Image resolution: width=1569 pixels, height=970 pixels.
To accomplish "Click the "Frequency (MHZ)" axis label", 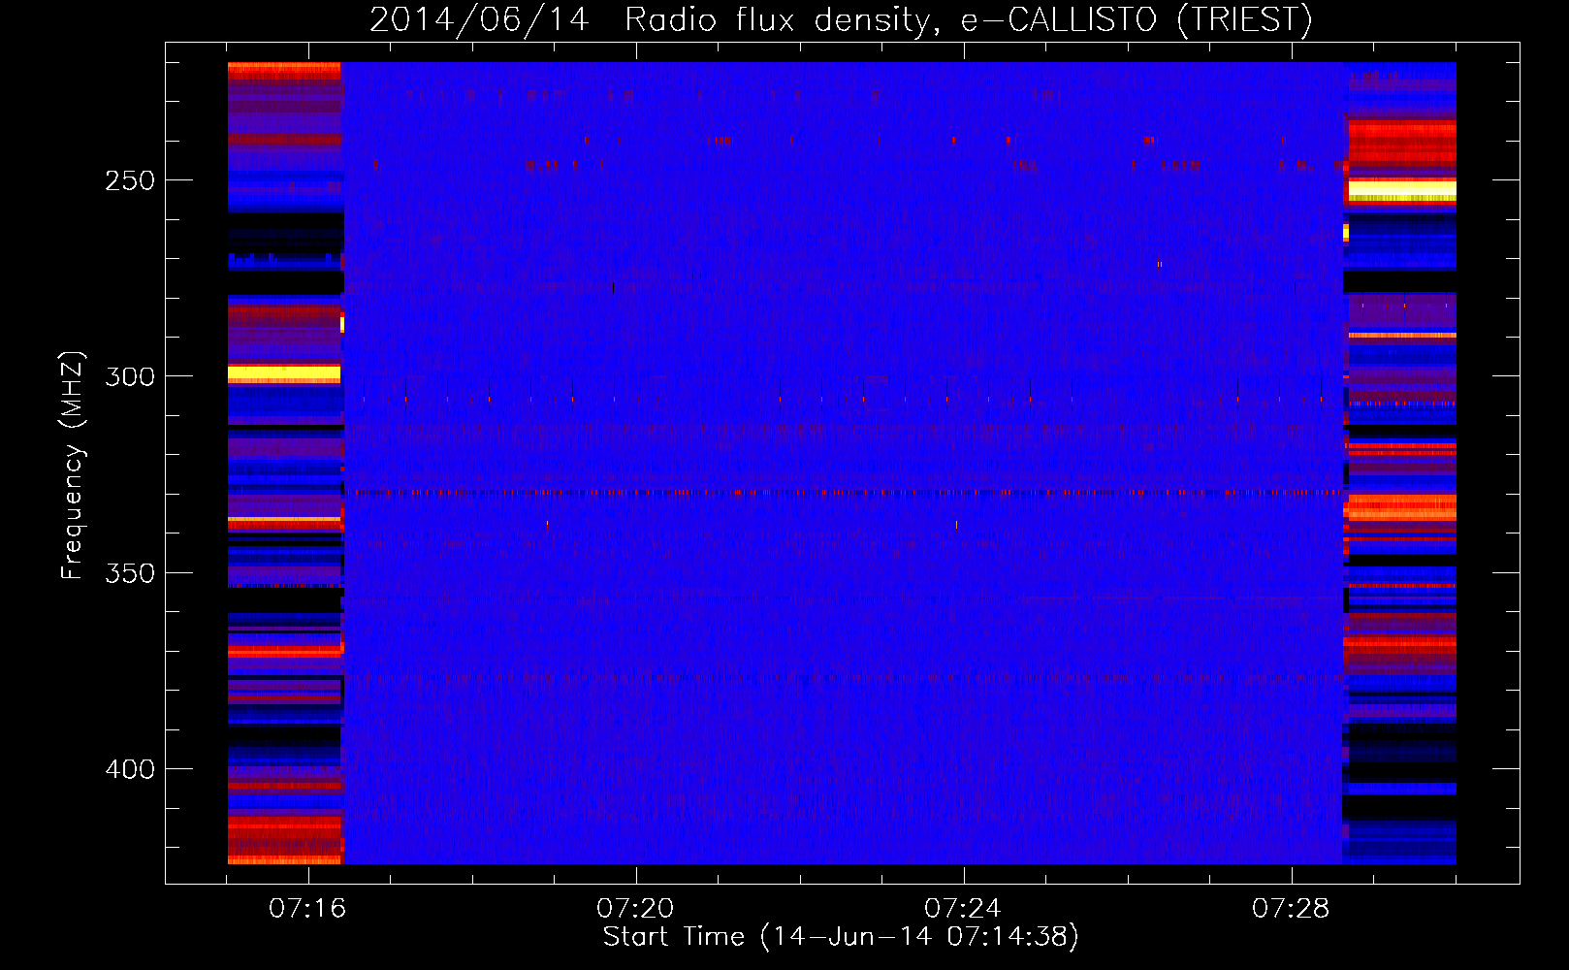I will (x=72, y=466).
